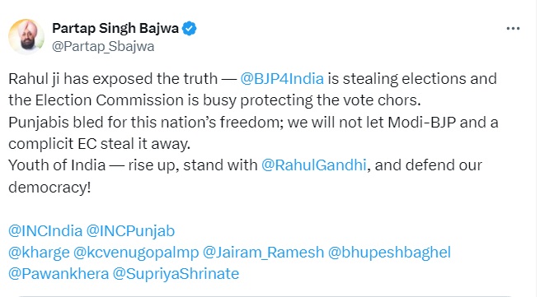Click the blue verified badge

(189, 29)
